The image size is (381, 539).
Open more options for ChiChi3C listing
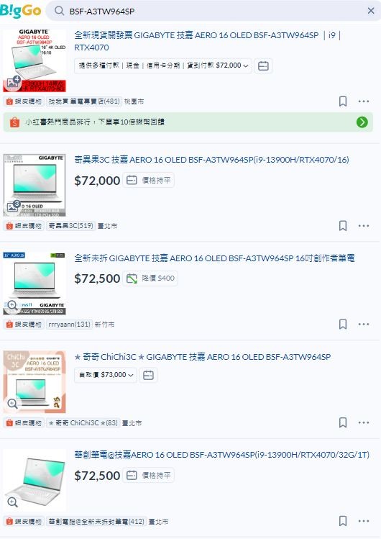(364, 423)
